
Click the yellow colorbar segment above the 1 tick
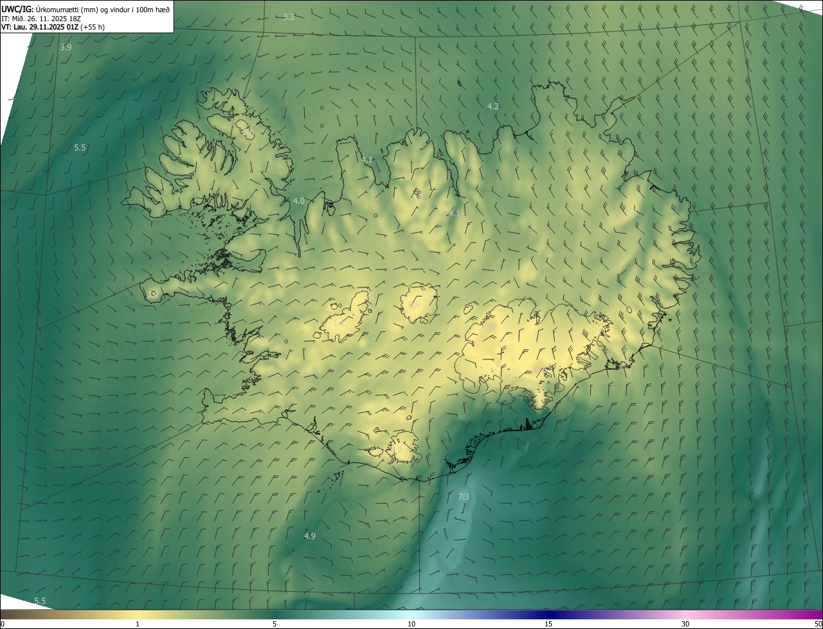tap(138, 614)
